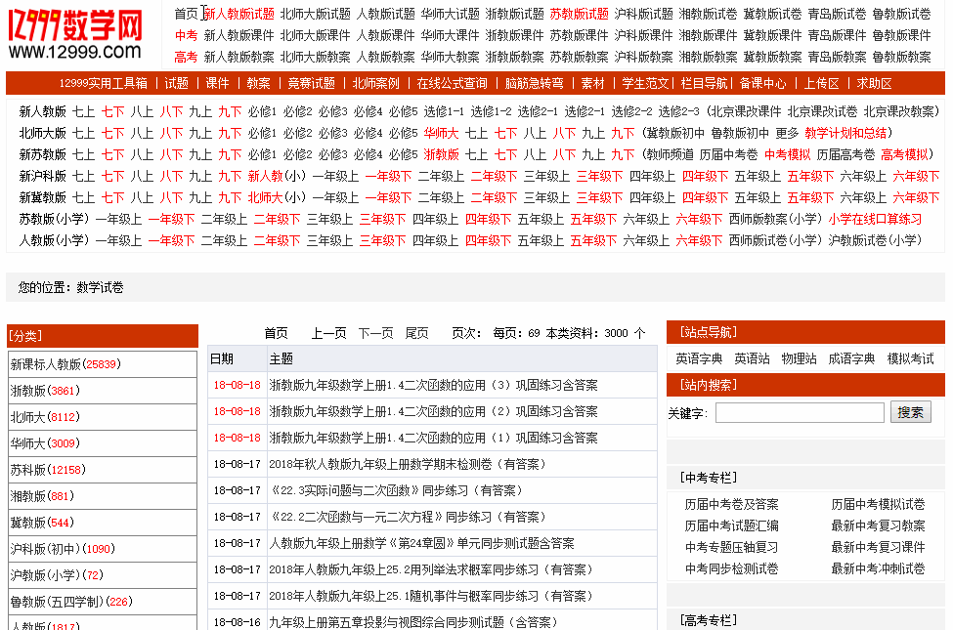The width and height of the screenshot is (953, 630).
Task: Open 二次函数的应用（2）巩固练习 entry
Action: click(x=433, y=411)
